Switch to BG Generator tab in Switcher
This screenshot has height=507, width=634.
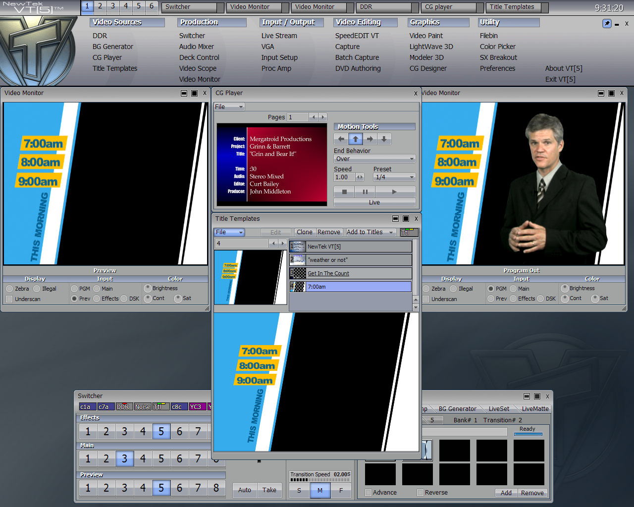click(x=457, y=409)
